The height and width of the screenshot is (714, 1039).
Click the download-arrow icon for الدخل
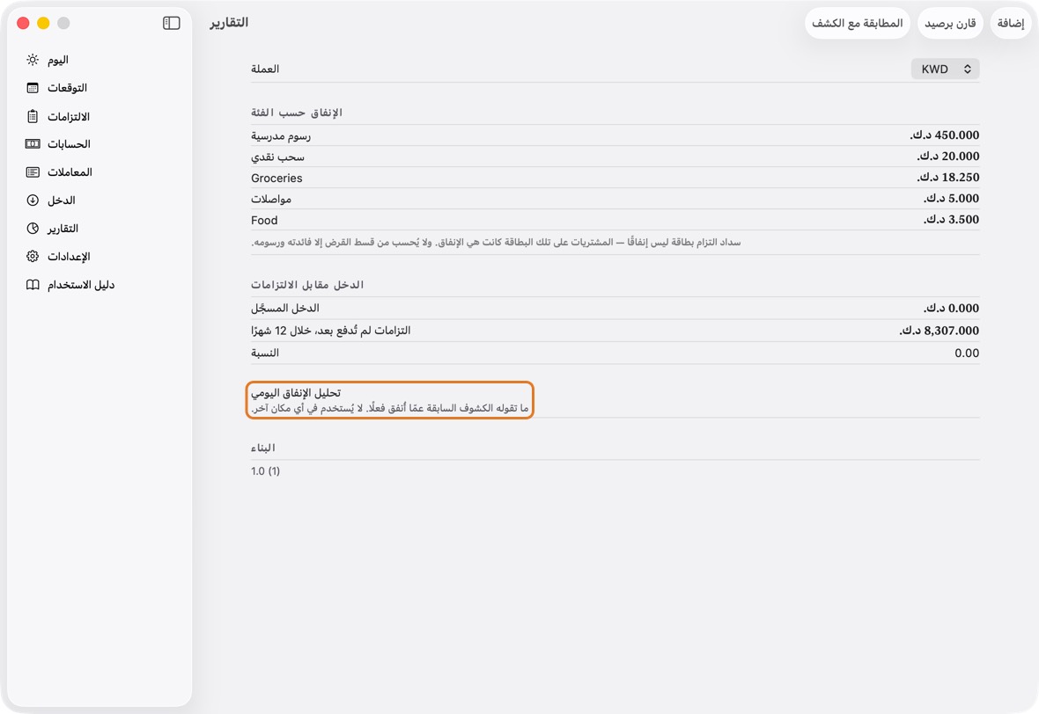pos(33,200)
